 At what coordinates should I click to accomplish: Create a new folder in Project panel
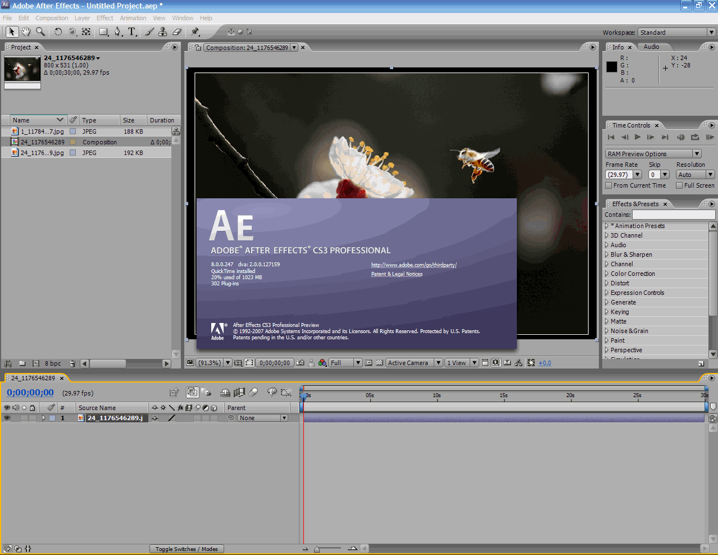point(22,363)
